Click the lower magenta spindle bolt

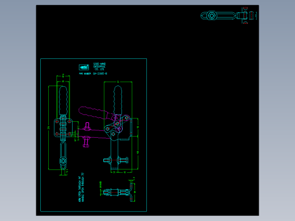coord(86,142)
